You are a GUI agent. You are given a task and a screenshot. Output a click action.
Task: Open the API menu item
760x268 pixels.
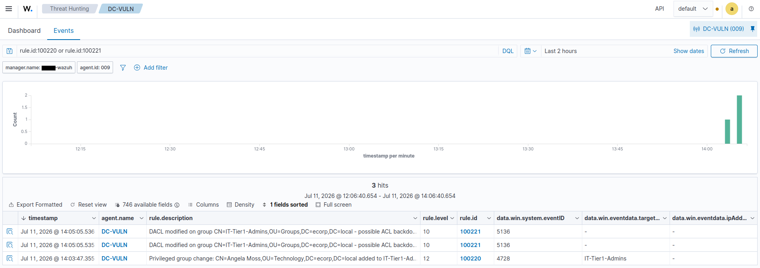(659, 9)
